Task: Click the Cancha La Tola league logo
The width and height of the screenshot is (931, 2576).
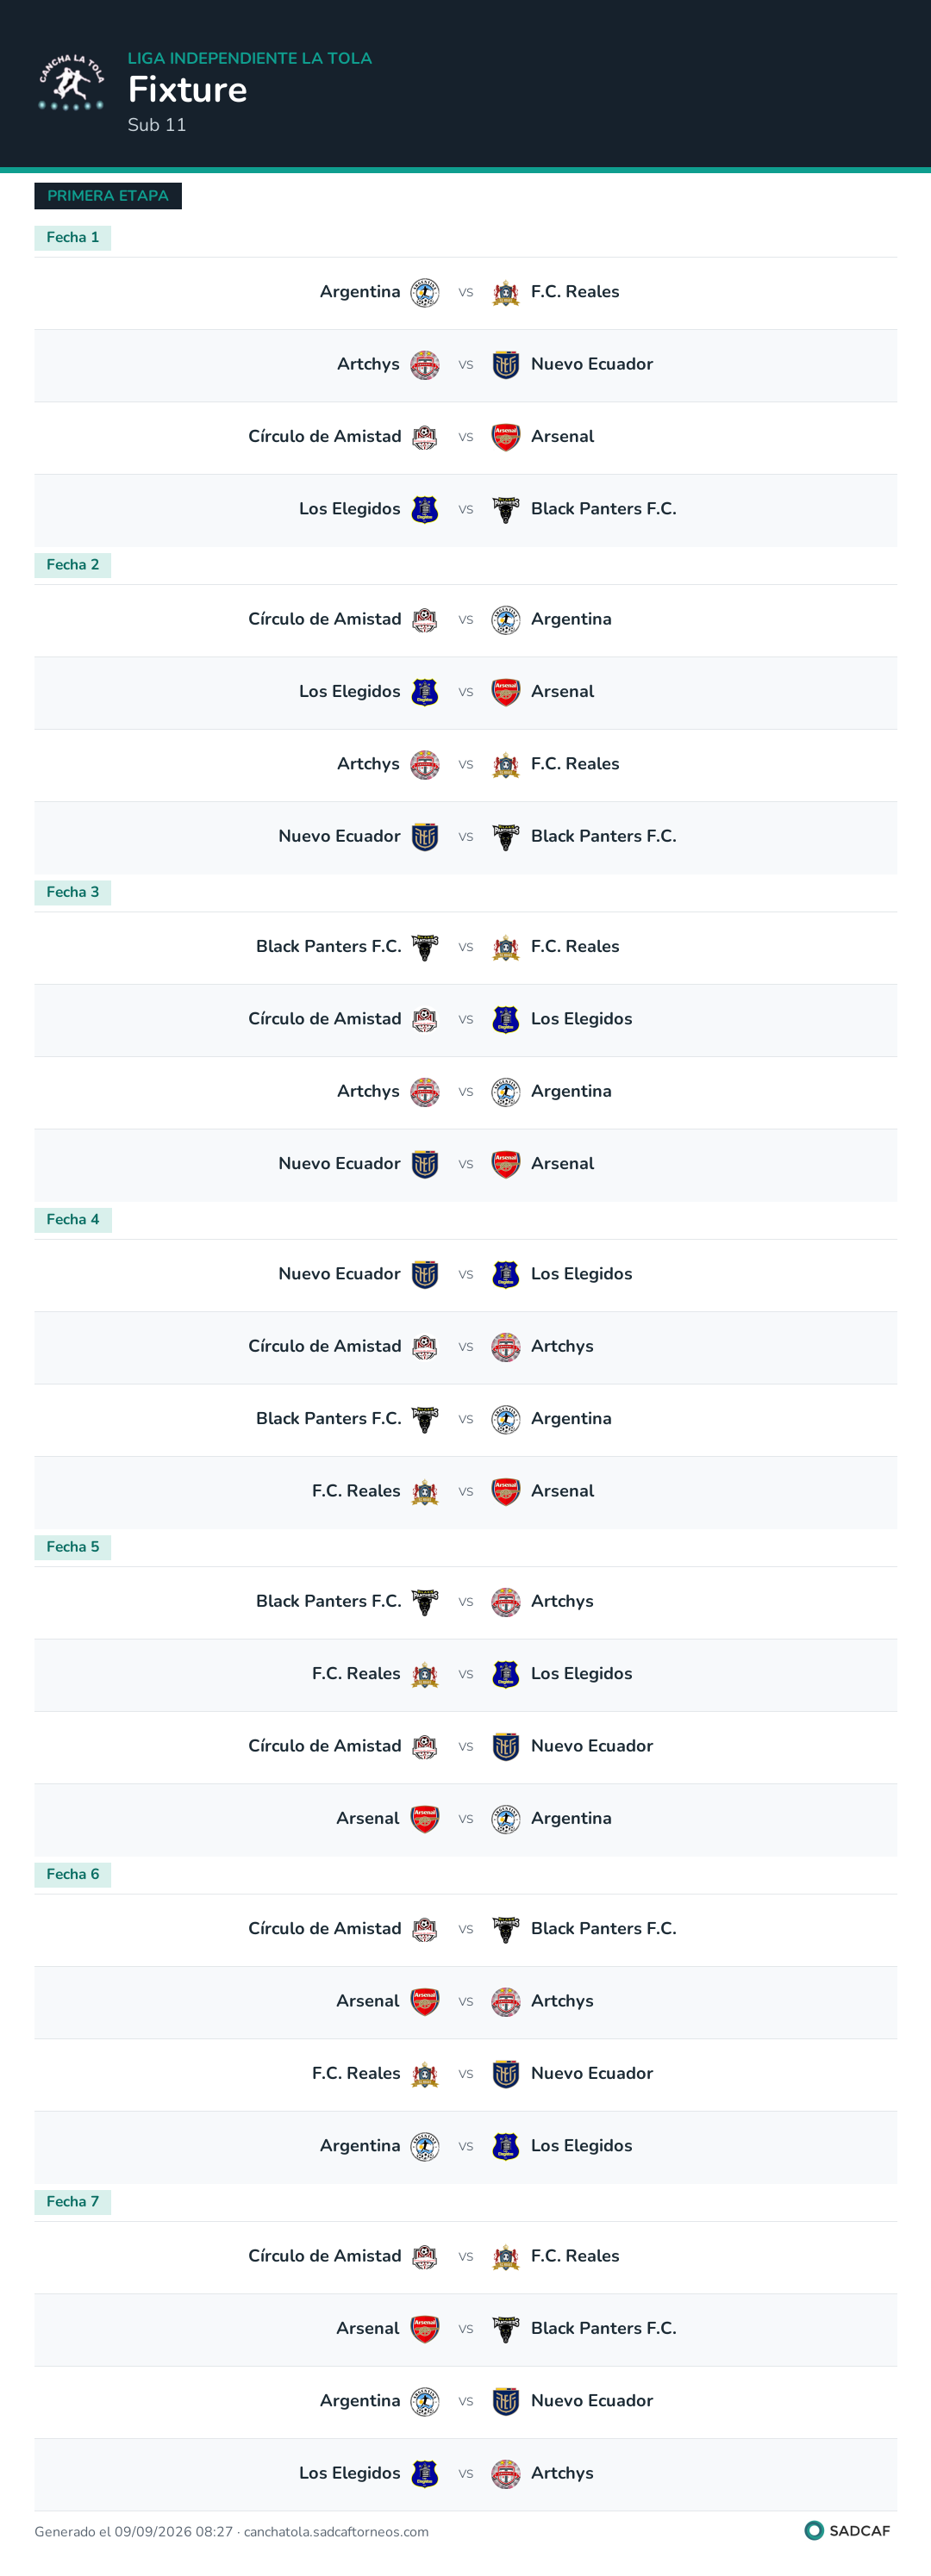Action: pos(71,83)
